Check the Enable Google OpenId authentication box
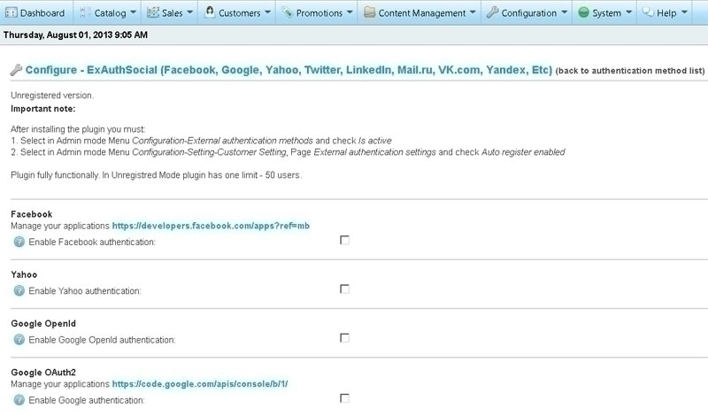The width and height of the screenshot is (708, 416). tap(344, 337)
